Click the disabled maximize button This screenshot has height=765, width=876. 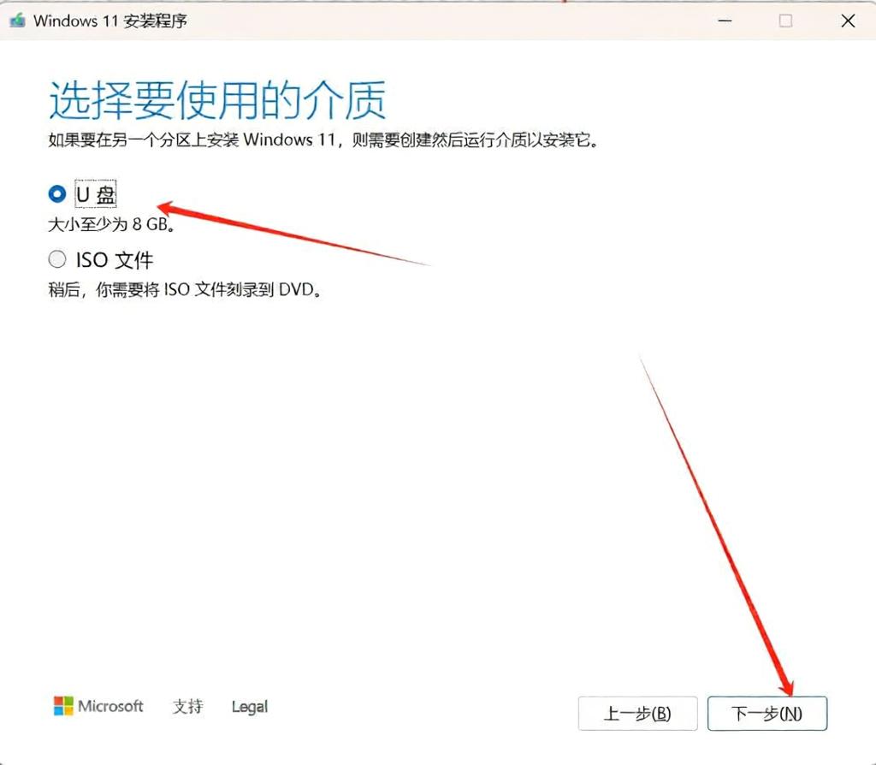785,21
